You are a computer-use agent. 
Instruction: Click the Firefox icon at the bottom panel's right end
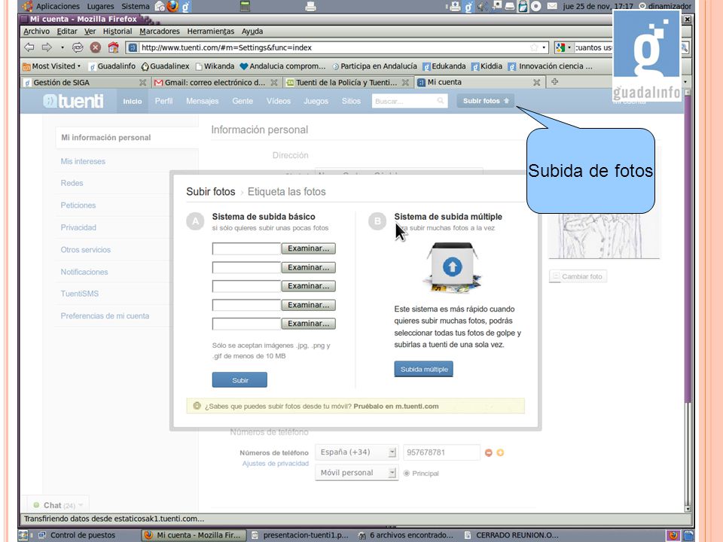click(673, 535)
